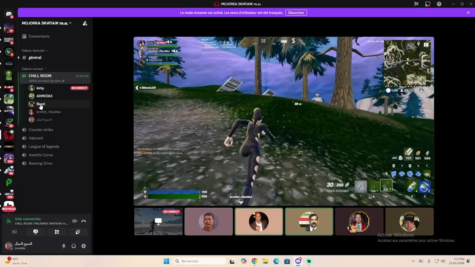Image resolution: width=475 pixels, height=267 pixels.
Task: Open server with 96 notification badge
Action: pos(9,170)
